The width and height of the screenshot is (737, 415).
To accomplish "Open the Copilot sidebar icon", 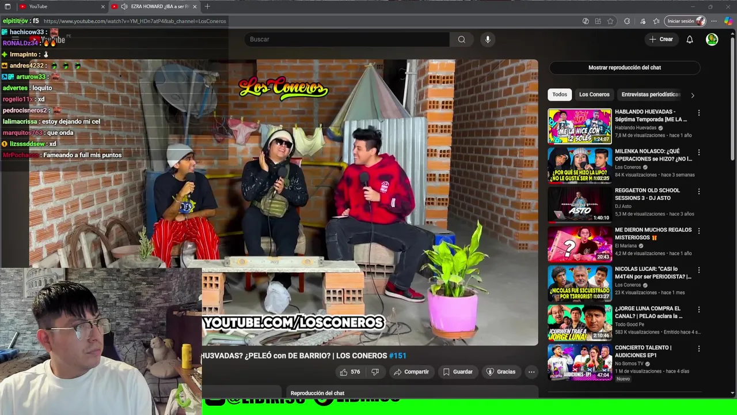I will click(x=728, y=21).
